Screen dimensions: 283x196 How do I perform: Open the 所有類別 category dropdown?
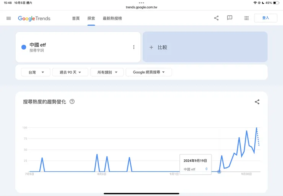[107, 72]
